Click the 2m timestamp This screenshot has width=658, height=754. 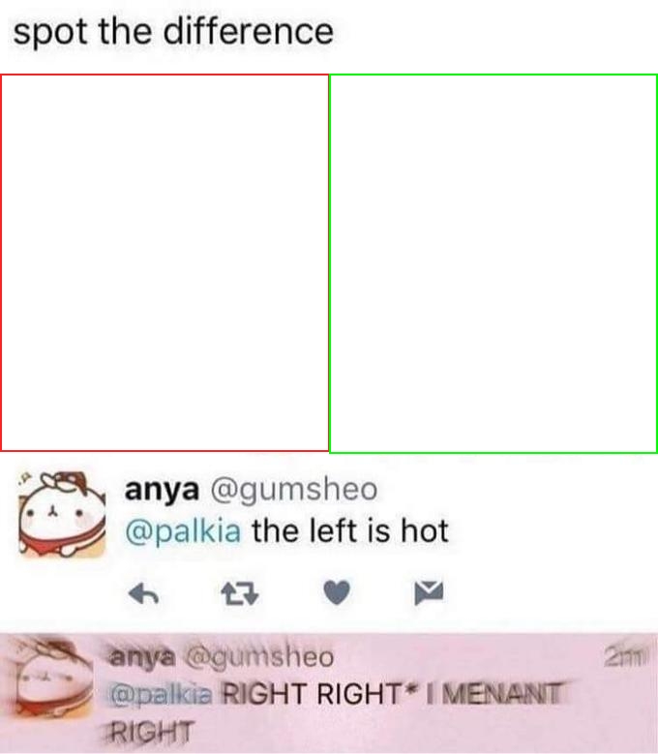tap(624, 657)
